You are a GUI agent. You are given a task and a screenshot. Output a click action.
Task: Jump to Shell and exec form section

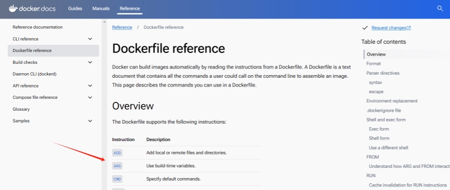(386, 120)
